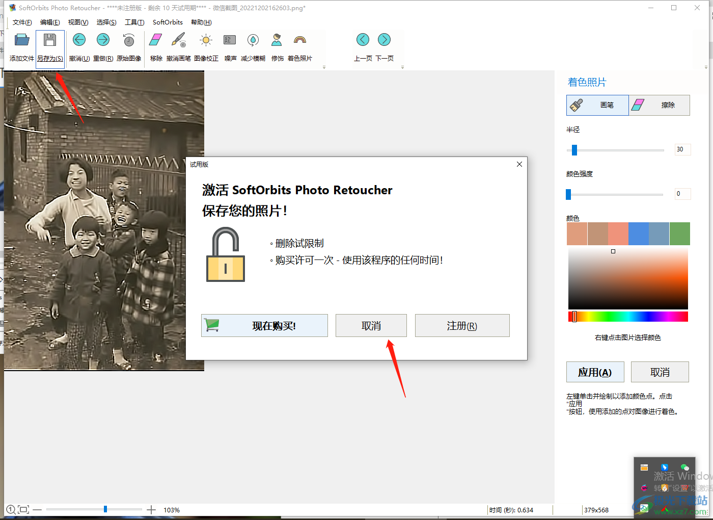Click the padlock icon in trial dialog
Viewport: 713px width, 520px height.
[x=226, y=254]
